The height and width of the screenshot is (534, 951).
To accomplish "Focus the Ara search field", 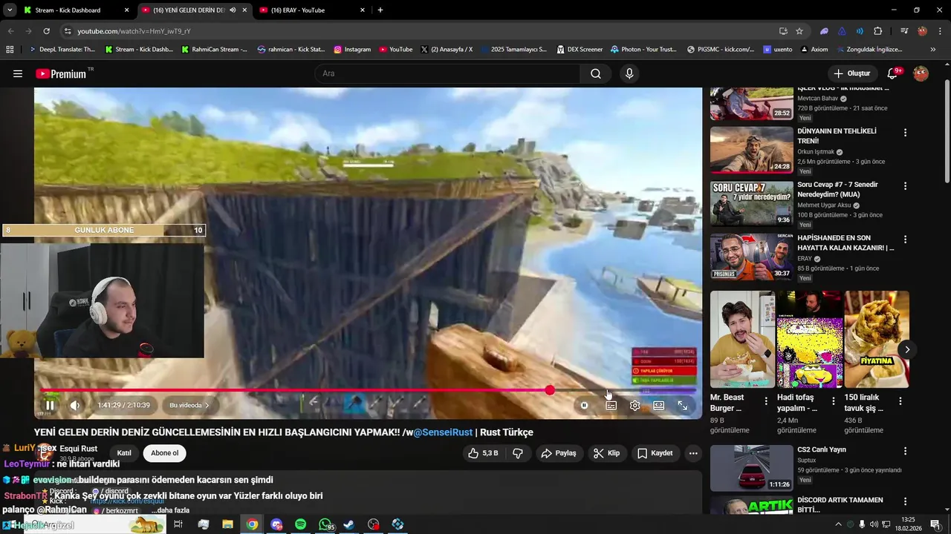I will [x=447, y=73].
